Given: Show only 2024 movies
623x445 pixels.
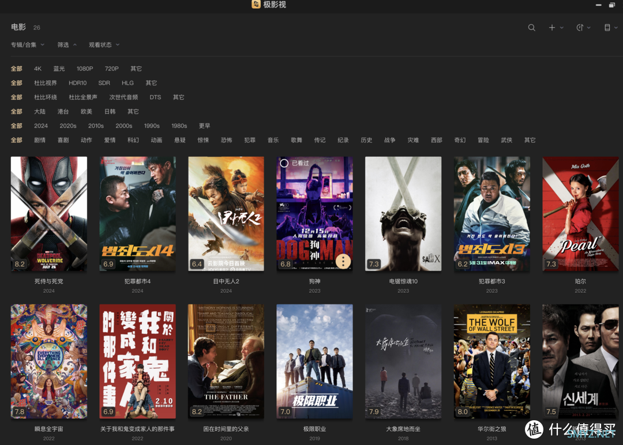Looking at the screenshot, I should click(x=41, y=126).
